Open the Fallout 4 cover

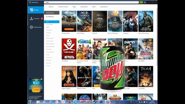click(x=100, y=21)
